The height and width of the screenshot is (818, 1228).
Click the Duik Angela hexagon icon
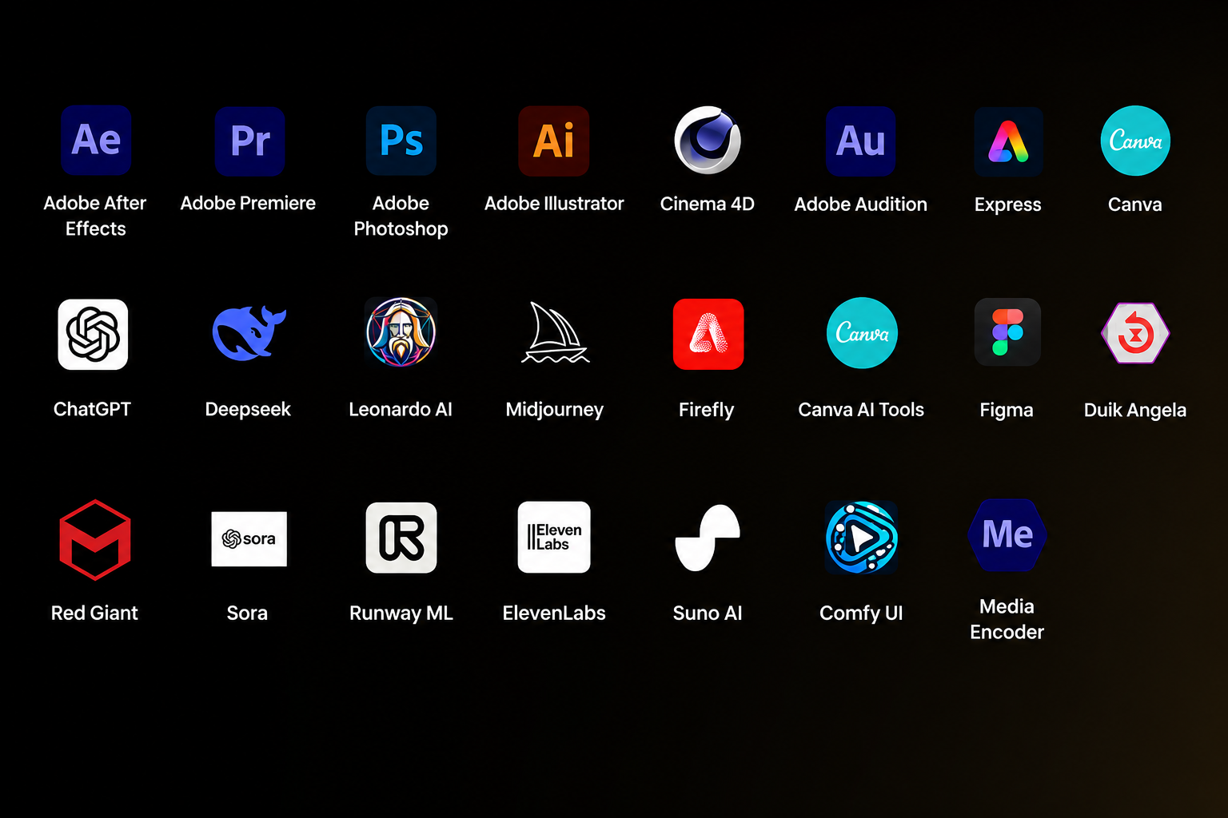pyautogui.click(x=1135, y=333)
